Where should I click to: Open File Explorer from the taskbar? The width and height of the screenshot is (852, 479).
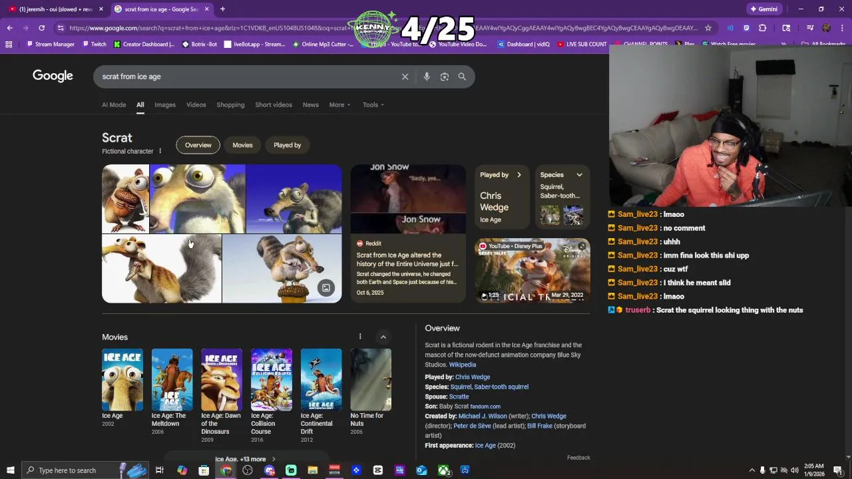pyautogui.click(x=313, y=470)
